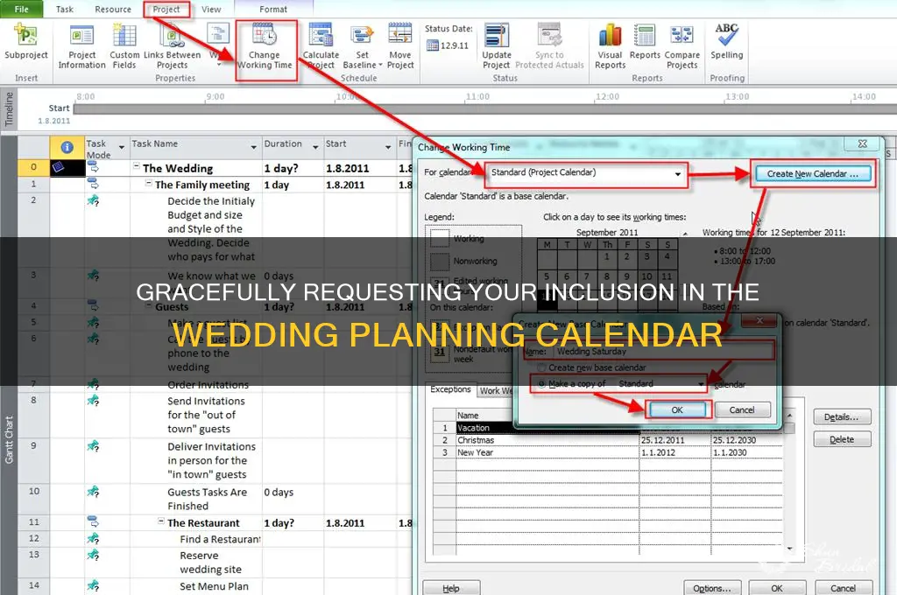Screen dimensions: 897x595
Task: Select Create new base calendar option
Action: (593, 367)
